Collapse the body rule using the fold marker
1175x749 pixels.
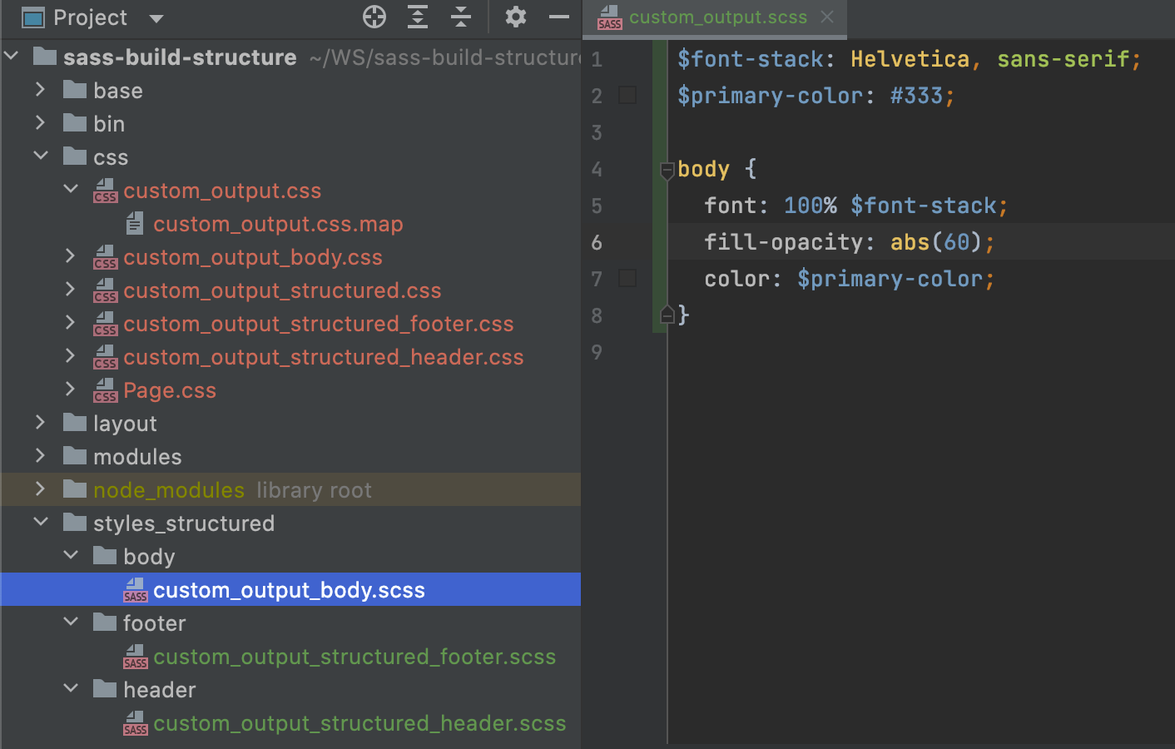(667, 169)
